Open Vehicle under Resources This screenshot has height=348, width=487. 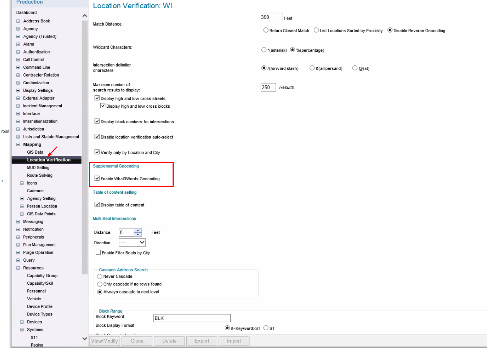[34, 299]
